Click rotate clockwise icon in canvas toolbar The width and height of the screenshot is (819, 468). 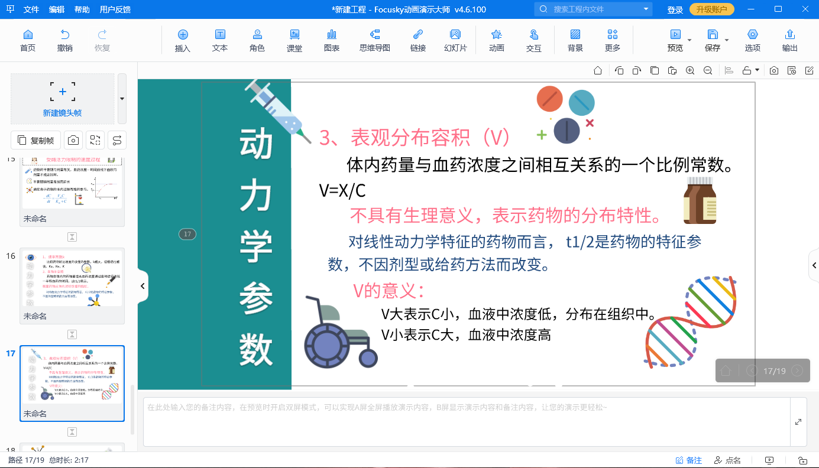click(636, 70)
